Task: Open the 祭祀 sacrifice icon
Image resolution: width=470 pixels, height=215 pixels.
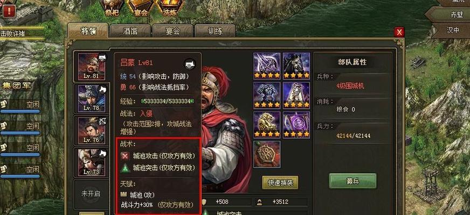Action: pos(113,8)
